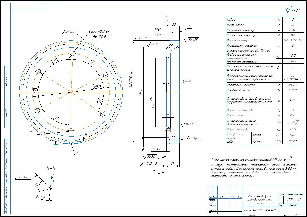Viewport: 307px width, 217px height.
Task: Click the 'И37.319114-77' reference cell
Action: tap(293, 79)
